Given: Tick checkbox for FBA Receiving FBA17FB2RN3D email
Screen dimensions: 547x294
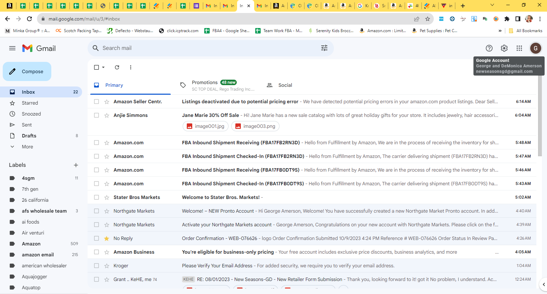Looking at the screenshot, I should [96, 143].
